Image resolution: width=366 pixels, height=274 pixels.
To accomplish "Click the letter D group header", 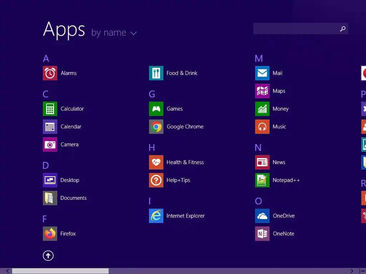I will point(46,166).
